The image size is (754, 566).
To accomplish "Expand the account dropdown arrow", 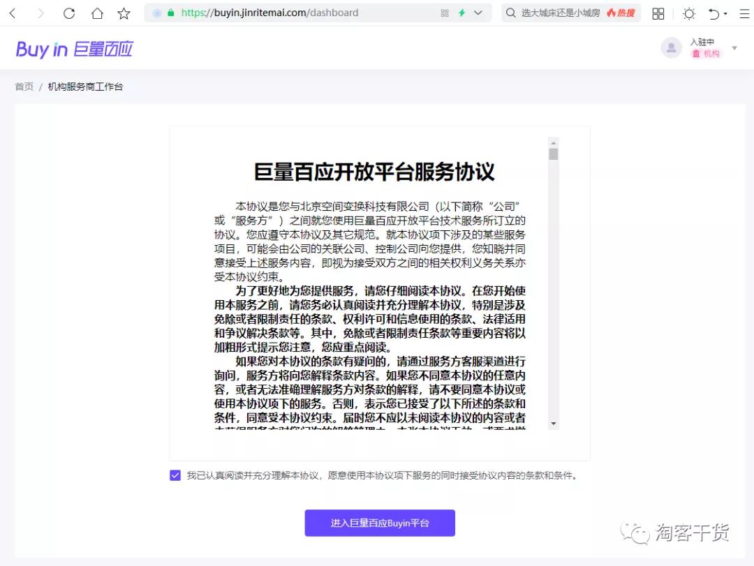I will [734, 48].
